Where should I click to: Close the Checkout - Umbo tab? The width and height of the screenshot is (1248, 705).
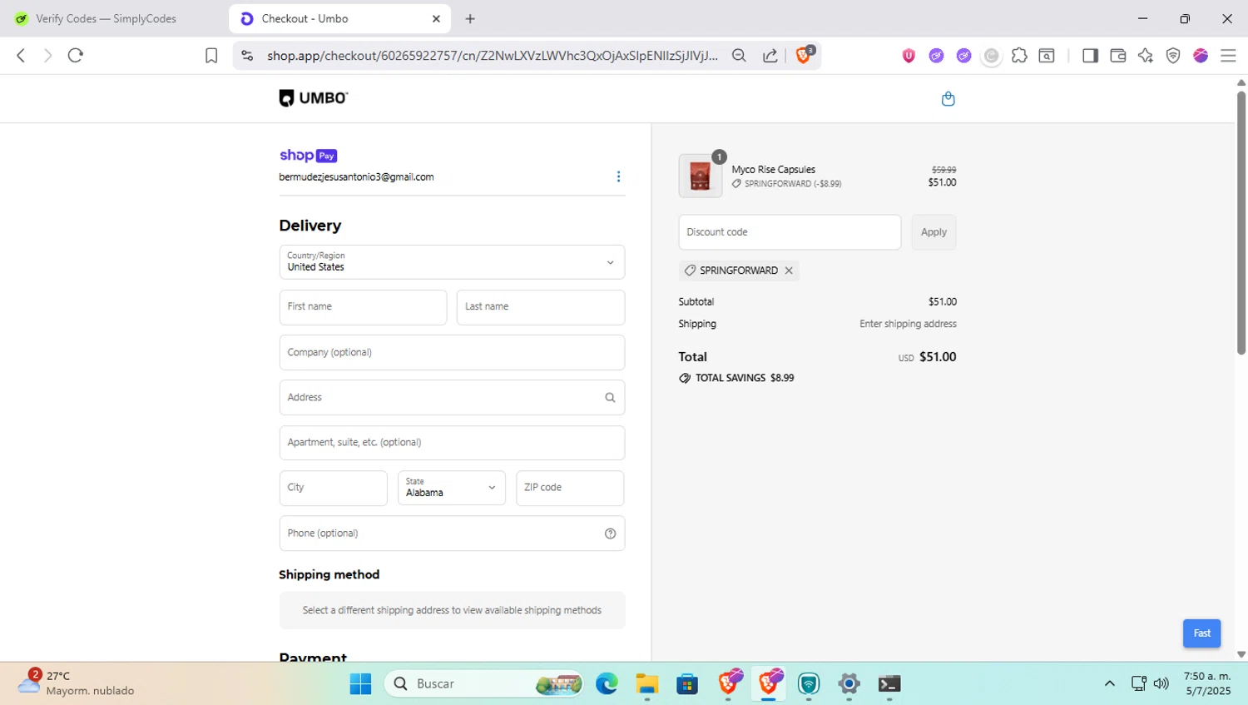[x=436, y=18]
